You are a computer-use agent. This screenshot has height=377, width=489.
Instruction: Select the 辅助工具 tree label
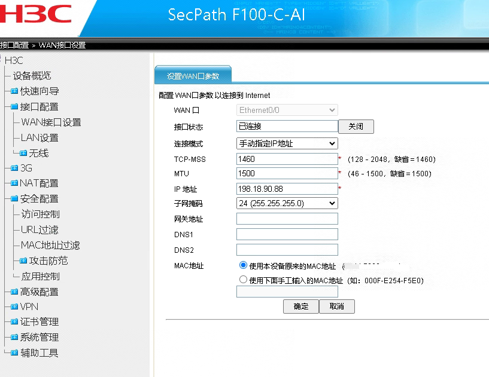[x=40, y=353]
